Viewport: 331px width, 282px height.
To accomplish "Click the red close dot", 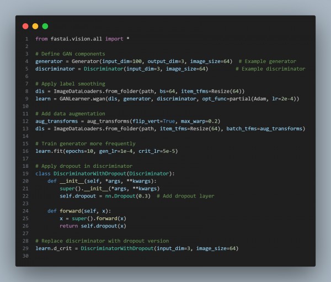I will click(x=25, y=26).
